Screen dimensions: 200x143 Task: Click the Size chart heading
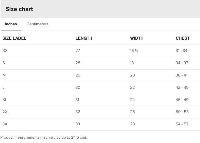point(19,9)
